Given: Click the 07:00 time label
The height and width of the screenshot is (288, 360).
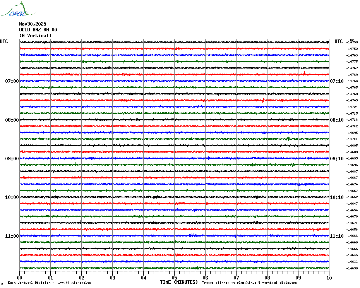Looking at the screenshot, I should (12, 81).
